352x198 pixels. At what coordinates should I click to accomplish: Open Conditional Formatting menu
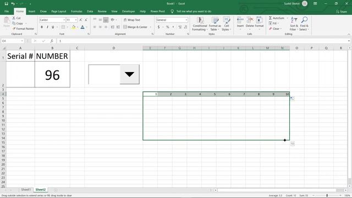pos(200,24)
